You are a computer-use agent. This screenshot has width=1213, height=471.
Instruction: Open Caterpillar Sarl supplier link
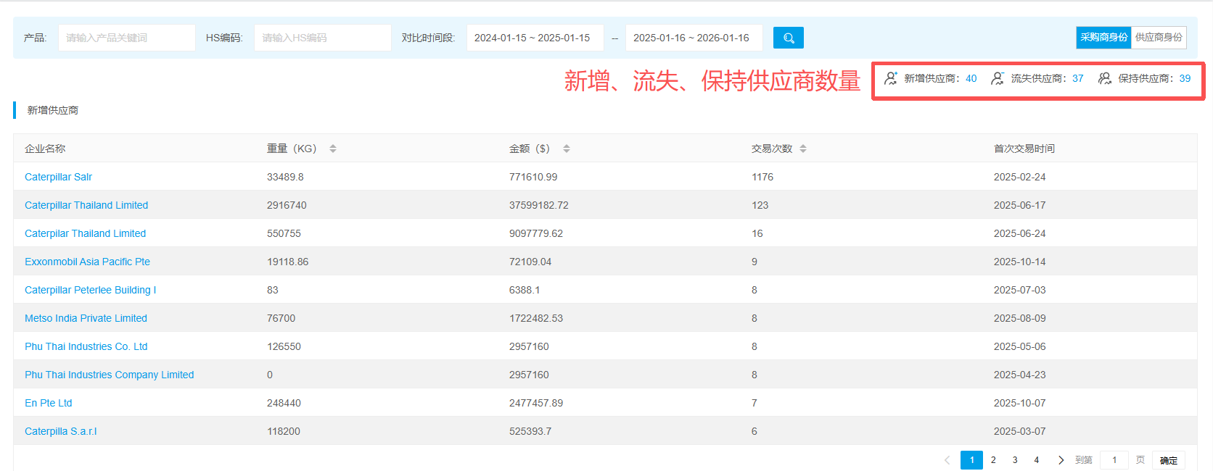point(58,177)
